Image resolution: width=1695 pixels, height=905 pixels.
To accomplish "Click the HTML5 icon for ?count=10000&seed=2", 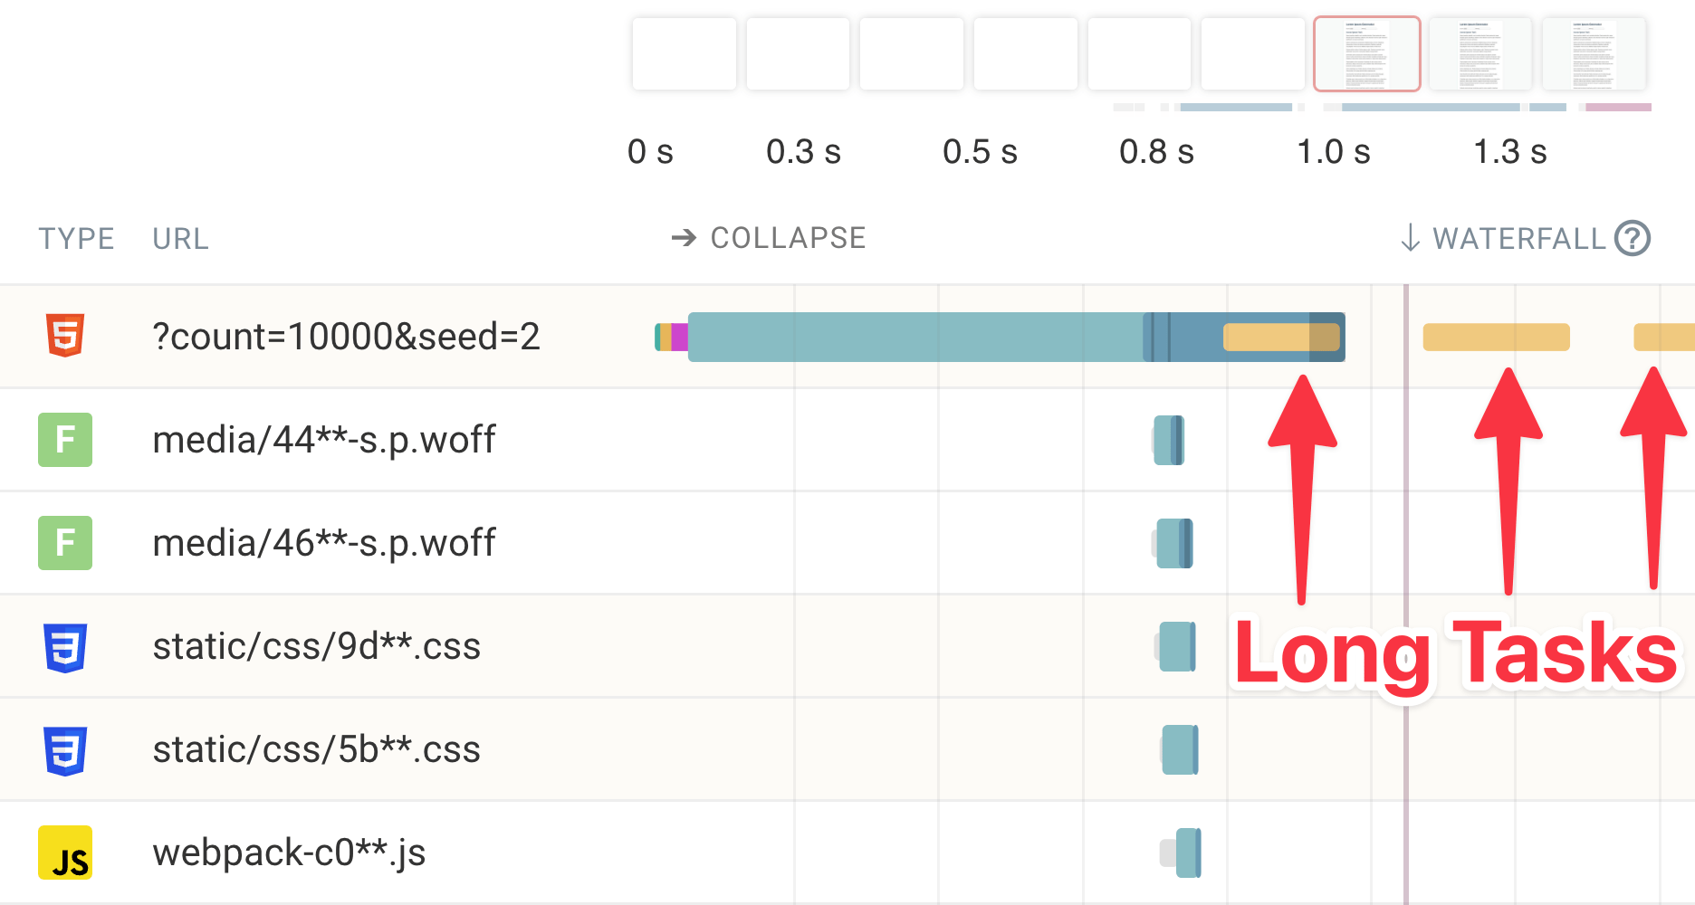I will point(63,336).
